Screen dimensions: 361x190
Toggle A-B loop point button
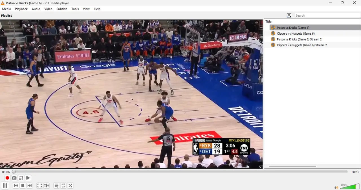pyautogui.click(x=21, y=178)
